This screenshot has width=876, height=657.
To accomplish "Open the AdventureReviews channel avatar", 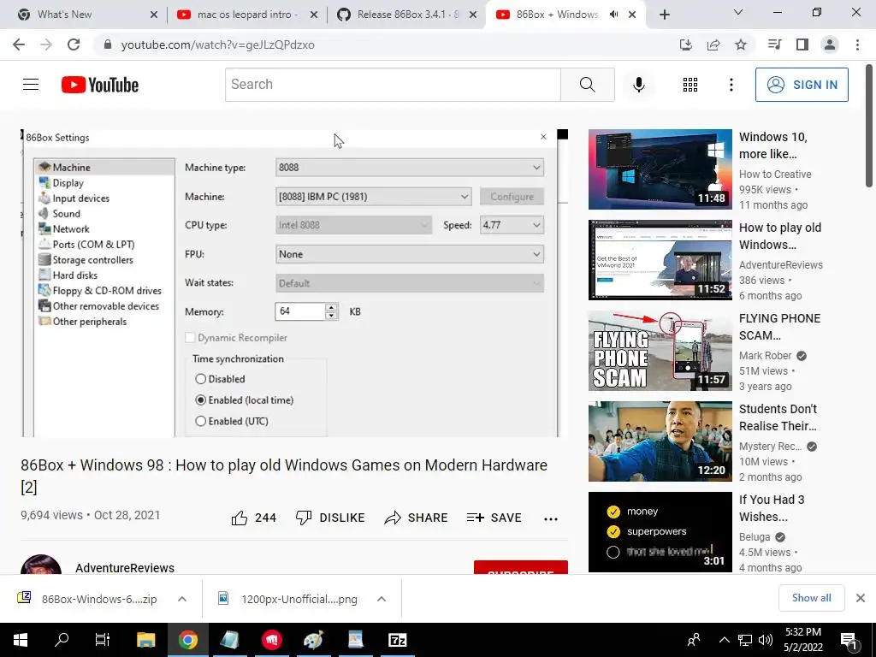I will (x=41, y=565).
